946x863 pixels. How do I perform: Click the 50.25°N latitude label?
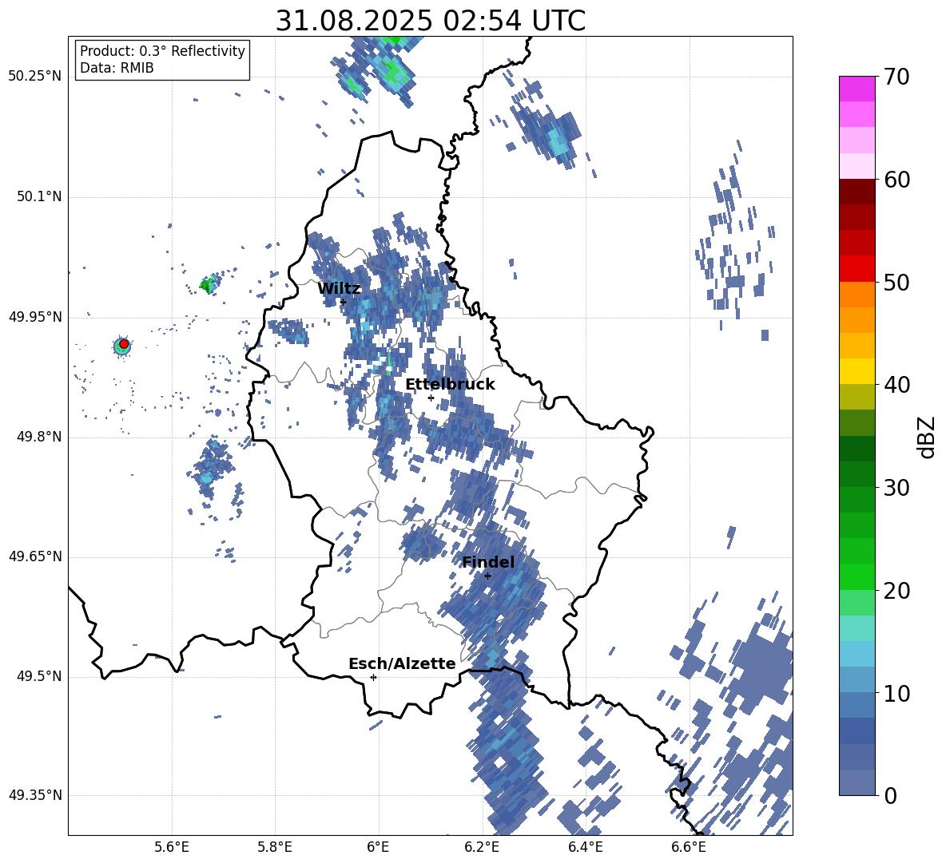35,76
